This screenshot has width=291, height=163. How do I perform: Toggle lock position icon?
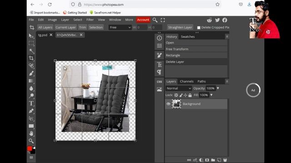pos(186,95)
